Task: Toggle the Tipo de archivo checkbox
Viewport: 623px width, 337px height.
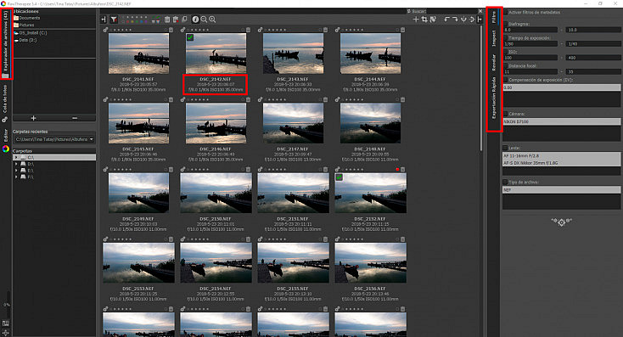Action: (505, 182)
